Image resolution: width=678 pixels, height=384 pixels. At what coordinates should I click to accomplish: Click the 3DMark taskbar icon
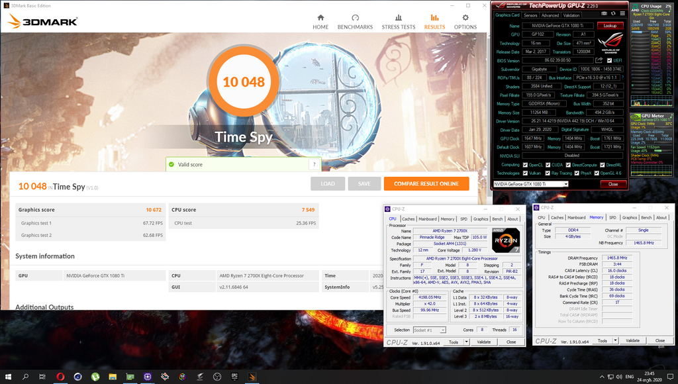(x=252, y=377)
